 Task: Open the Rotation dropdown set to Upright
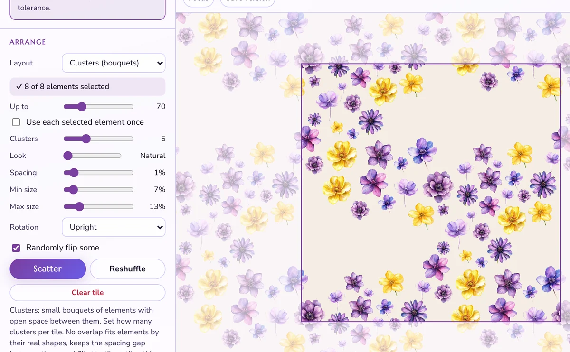(x=114, y=227)
